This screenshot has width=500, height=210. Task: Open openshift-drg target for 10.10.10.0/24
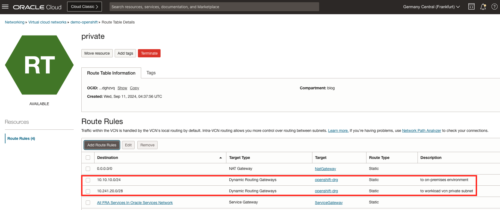coord(326,180)
